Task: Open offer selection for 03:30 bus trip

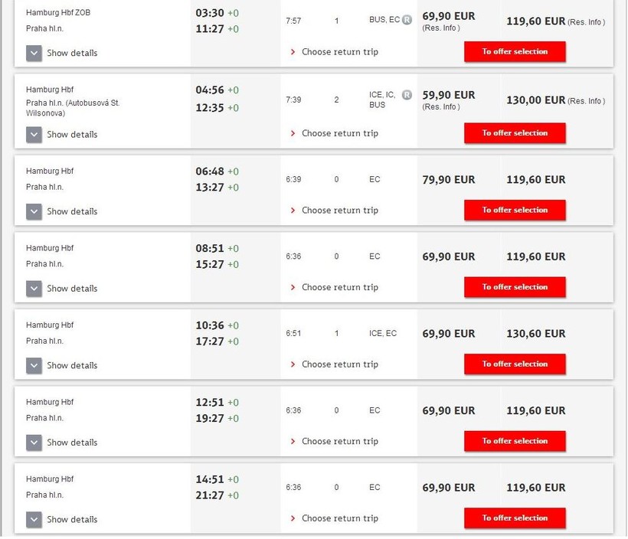Action: 515,52
